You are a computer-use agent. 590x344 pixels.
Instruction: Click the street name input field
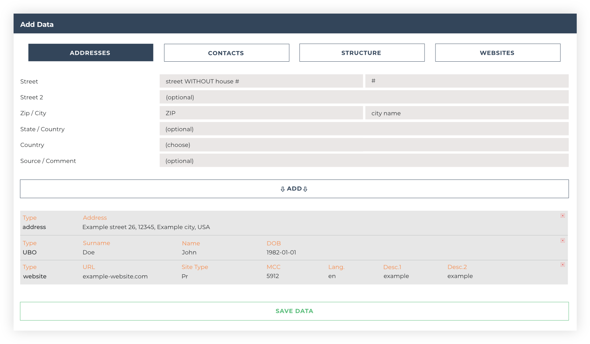(x=261, y=81)
